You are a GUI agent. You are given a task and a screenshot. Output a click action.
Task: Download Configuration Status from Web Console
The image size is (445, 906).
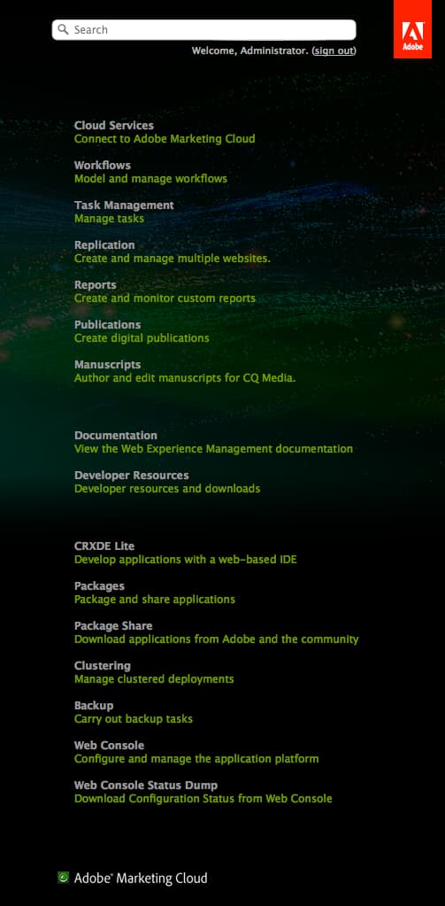pyautogui.click(x=203, y=799)
